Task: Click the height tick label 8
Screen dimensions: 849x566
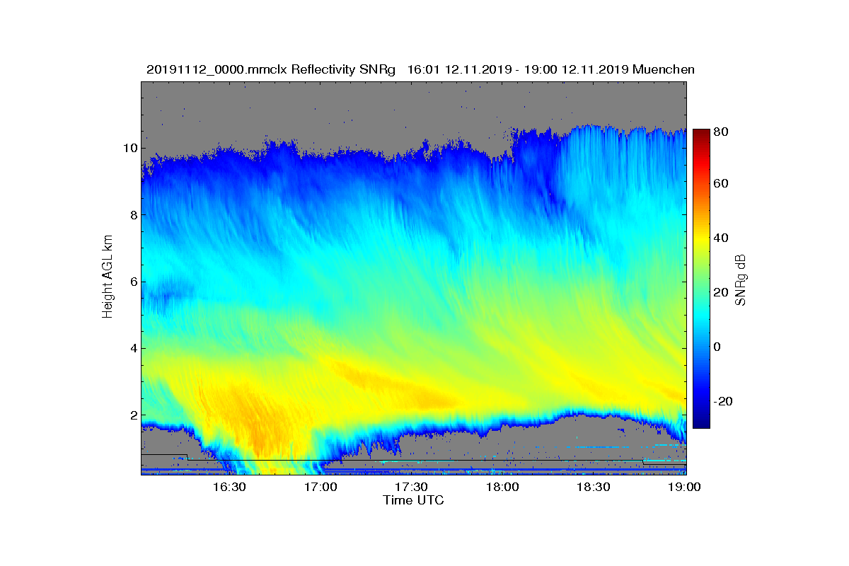Action: pyautogui.click(x=132, y=214)
